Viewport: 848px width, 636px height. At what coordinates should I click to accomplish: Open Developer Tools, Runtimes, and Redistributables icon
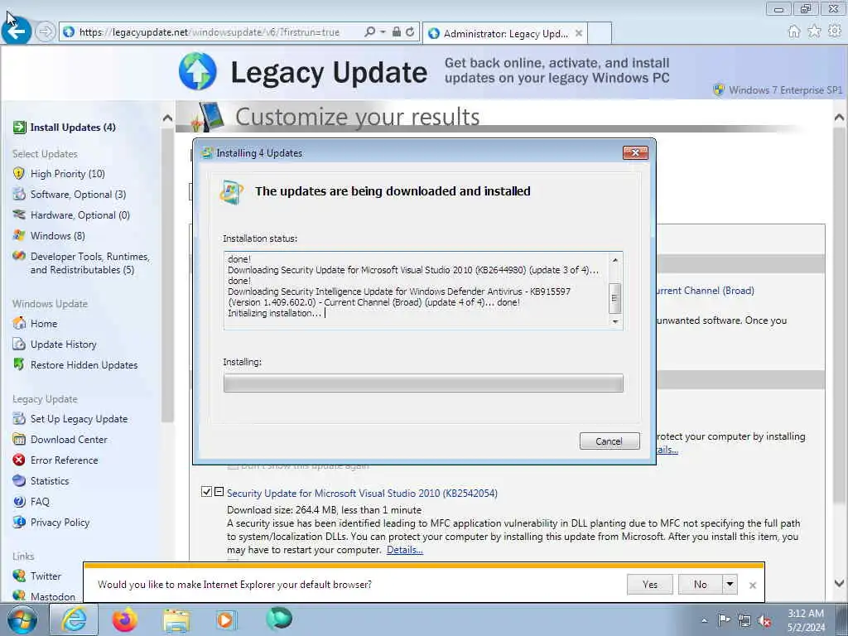19,256
